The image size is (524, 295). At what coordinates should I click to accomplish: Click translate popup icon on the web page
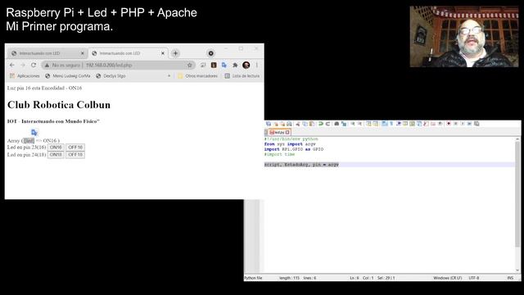pos(34,132)
